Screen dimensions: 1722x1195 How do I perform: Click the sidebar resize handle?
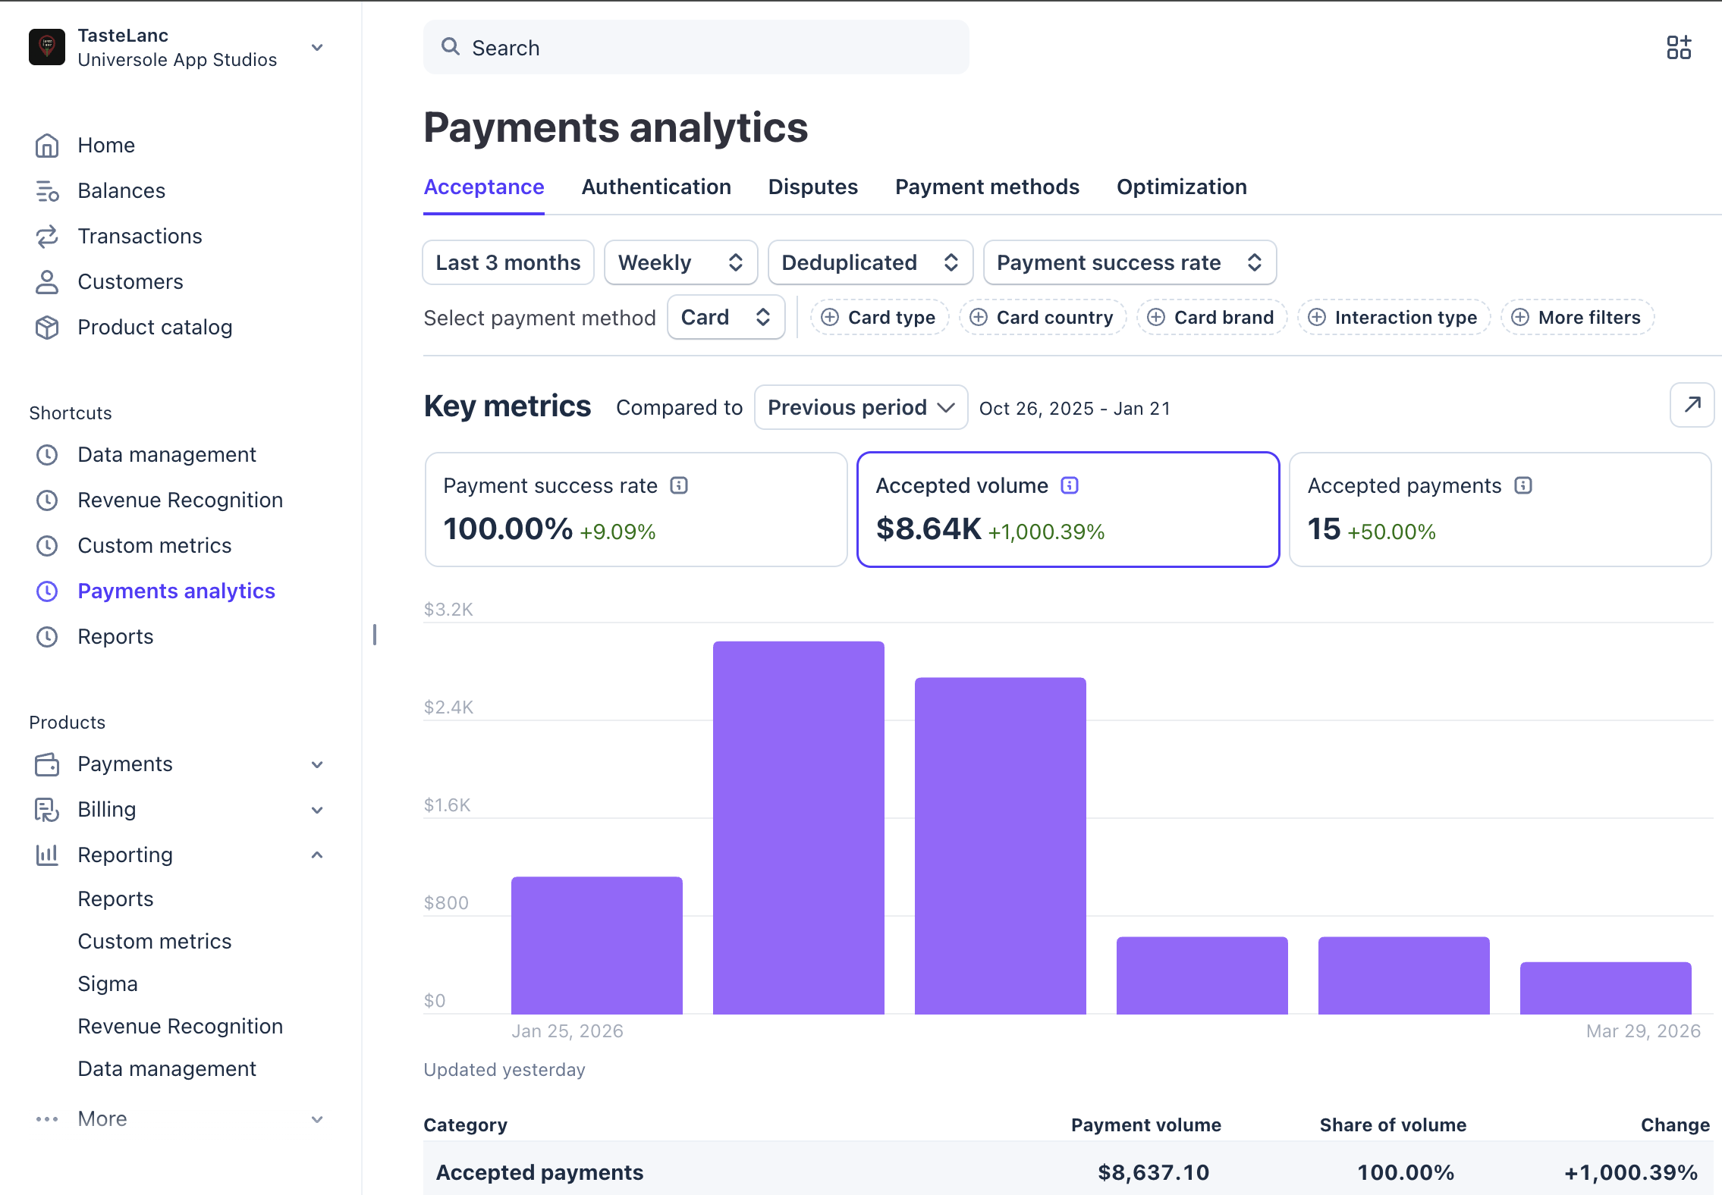(374, 635)
